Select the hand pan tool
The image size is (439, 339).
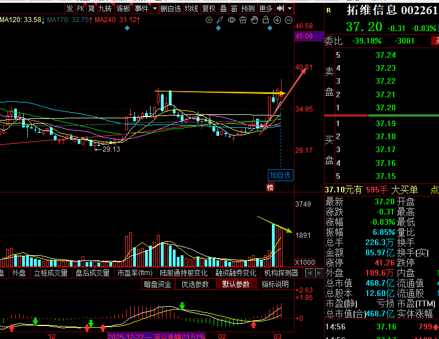[x=254, y=20]
